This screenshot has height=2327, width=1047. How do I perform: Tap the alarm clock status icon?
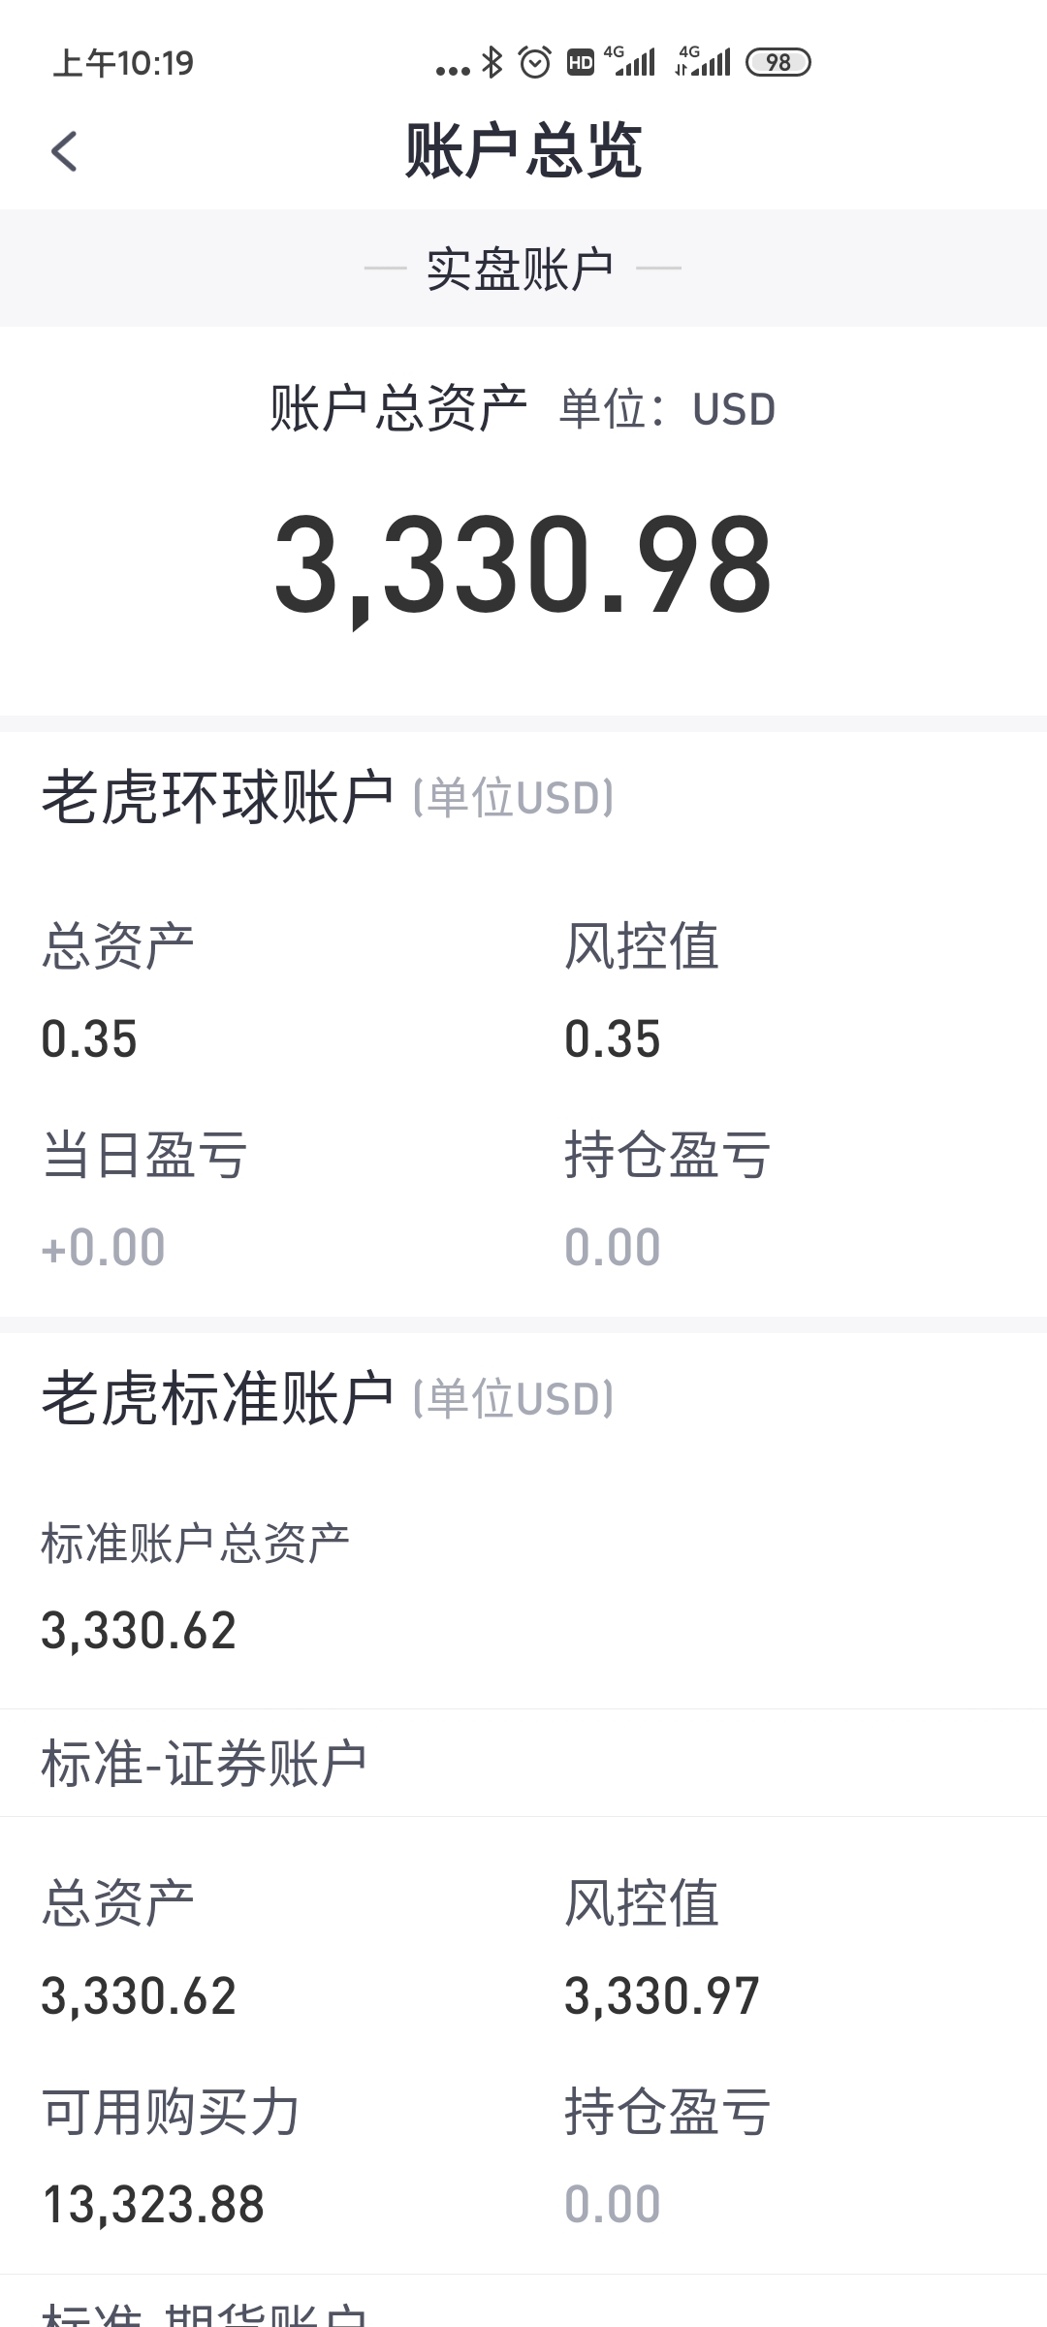(x=534, y=63)
